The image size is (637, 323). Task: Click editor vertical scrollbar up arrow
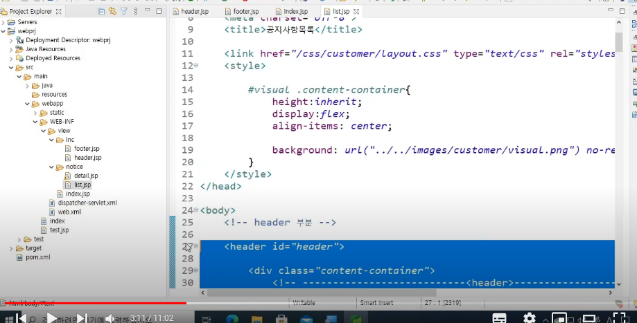point(619,22)
